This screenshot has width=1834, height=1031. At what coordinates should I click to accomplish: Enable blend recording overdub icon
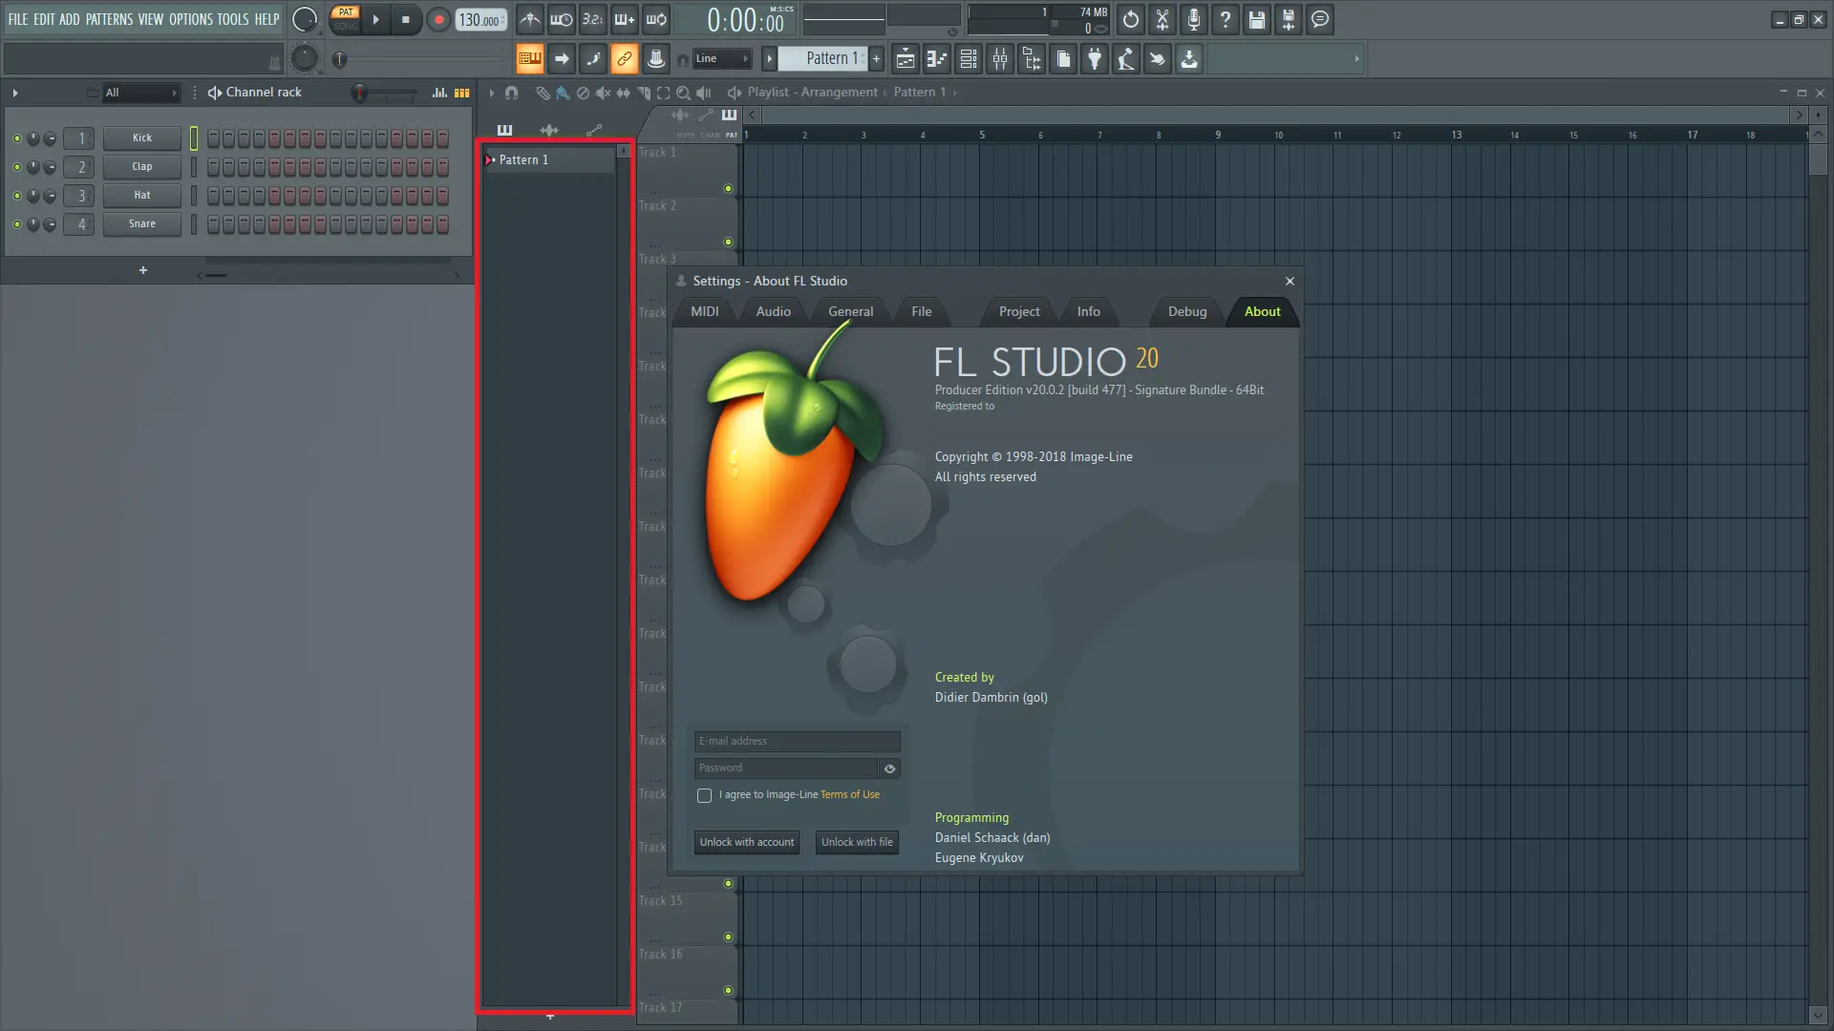tap(625, 19)
